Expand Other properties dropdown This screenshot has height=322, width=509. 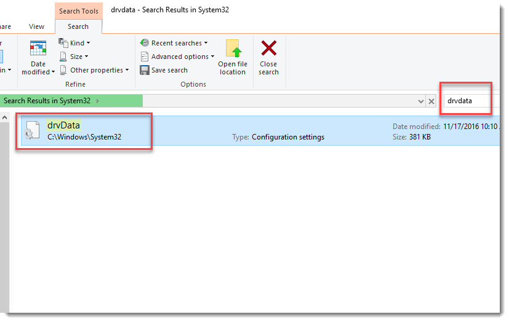click(x=95, y=70)
